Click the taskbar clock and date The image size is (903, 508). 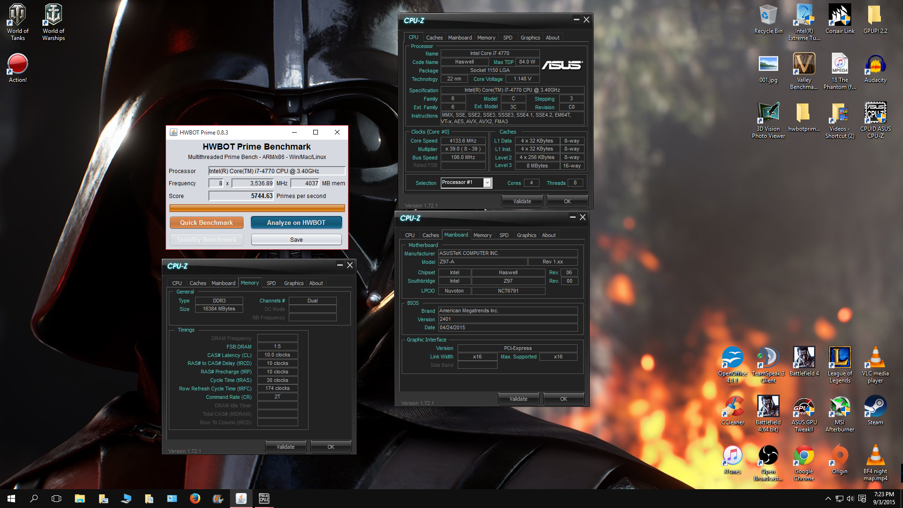click(884, 499)
